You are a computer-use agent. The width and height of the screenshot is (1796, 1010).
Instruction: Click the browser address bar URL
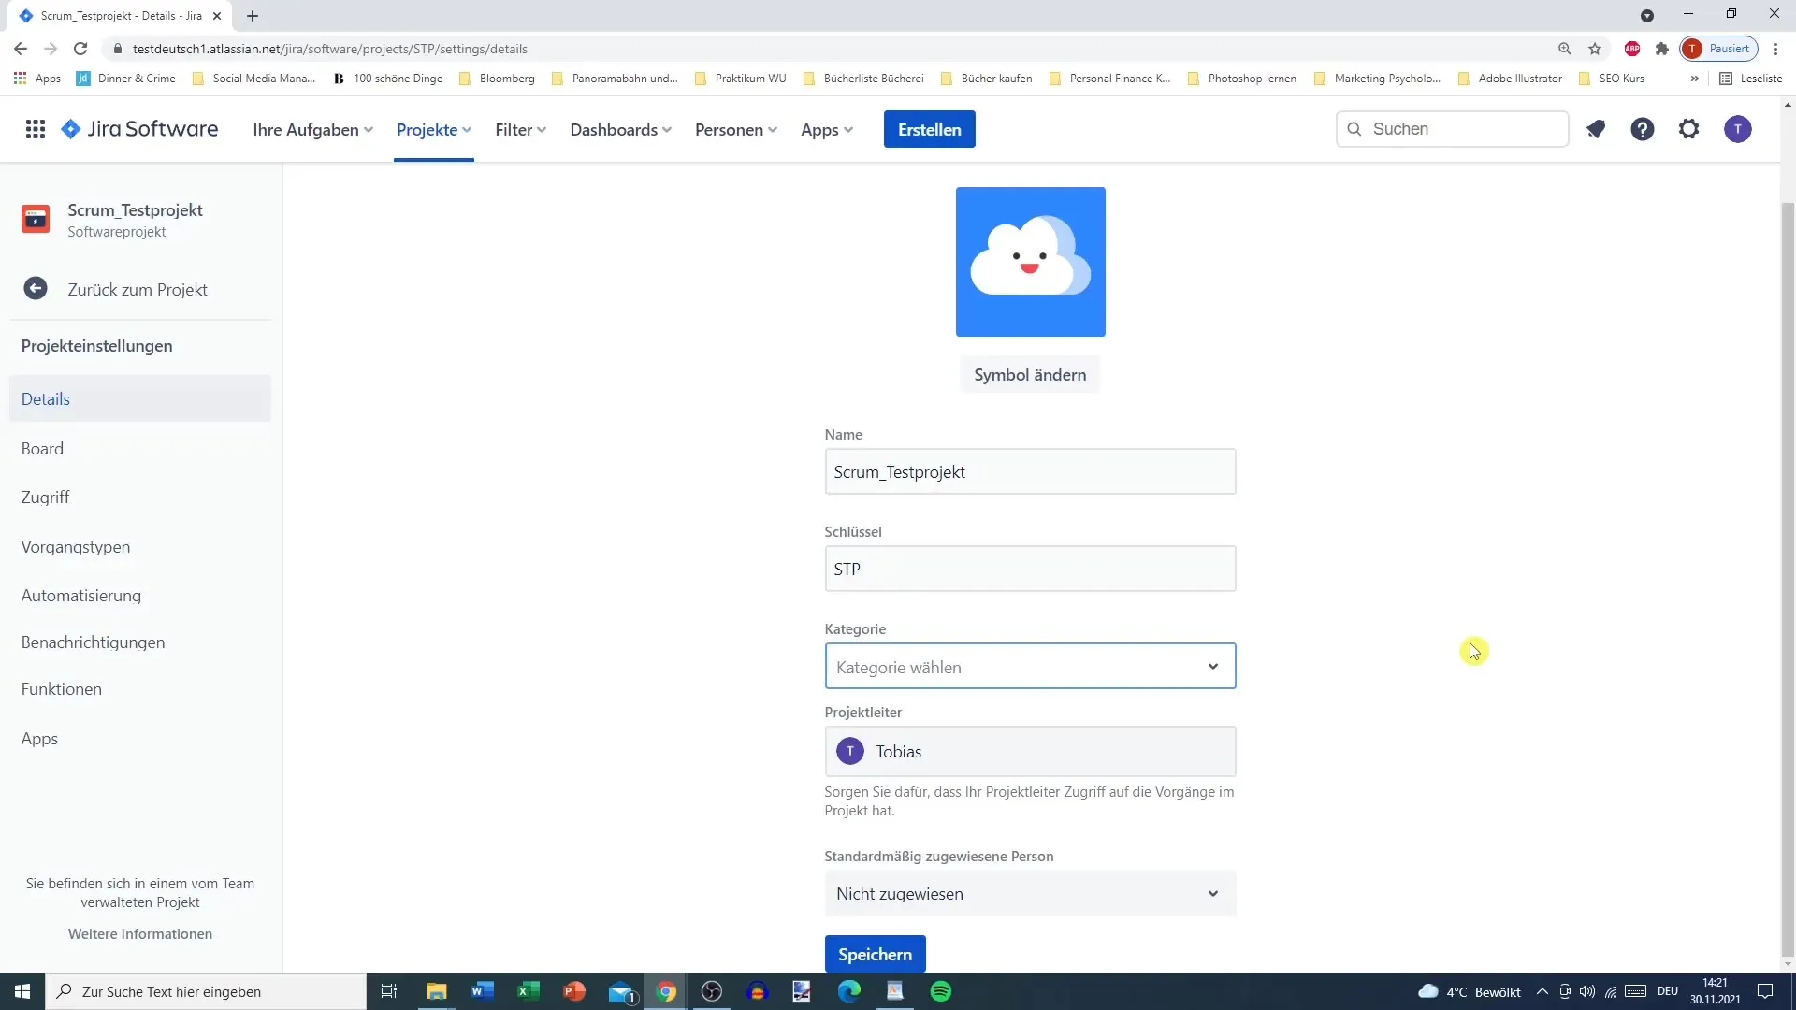coord(330,49)
